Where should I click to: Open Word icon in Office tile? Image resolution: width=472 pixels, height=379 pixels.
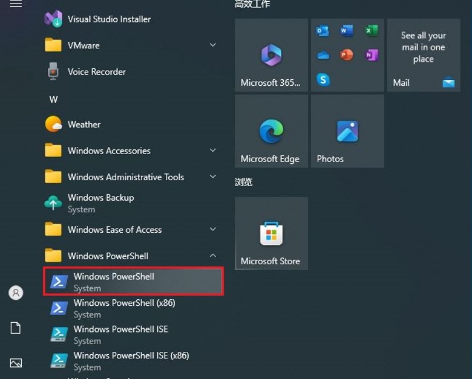click(x=347, y=31)
